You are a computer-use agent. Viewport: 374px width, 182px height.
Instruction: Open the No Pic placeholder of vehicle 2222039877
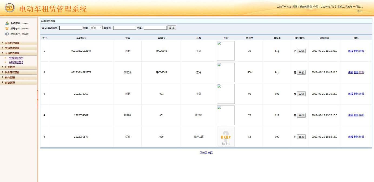click(226, 137)
